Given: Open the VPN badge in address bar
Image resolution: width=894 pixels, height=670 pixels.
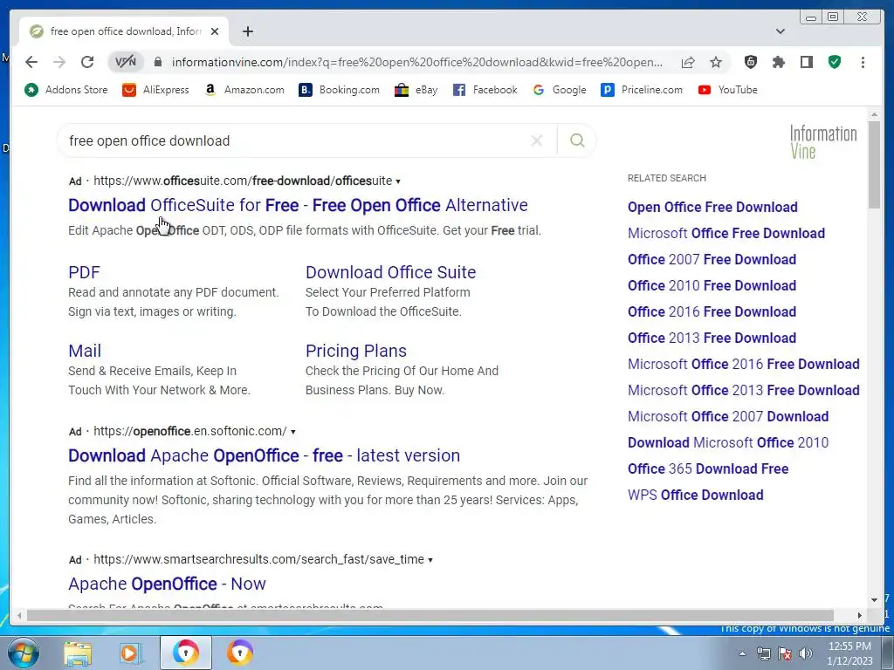Looking at the screenshot, I should (x=126, y=62).
